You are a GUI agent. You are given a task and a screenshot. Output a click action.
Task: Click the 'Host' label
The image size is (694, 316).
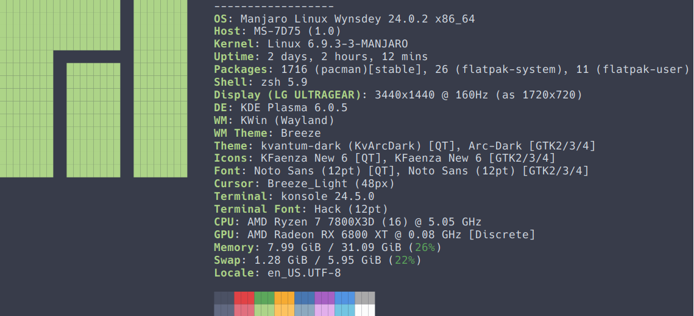[x=227, y=32]
